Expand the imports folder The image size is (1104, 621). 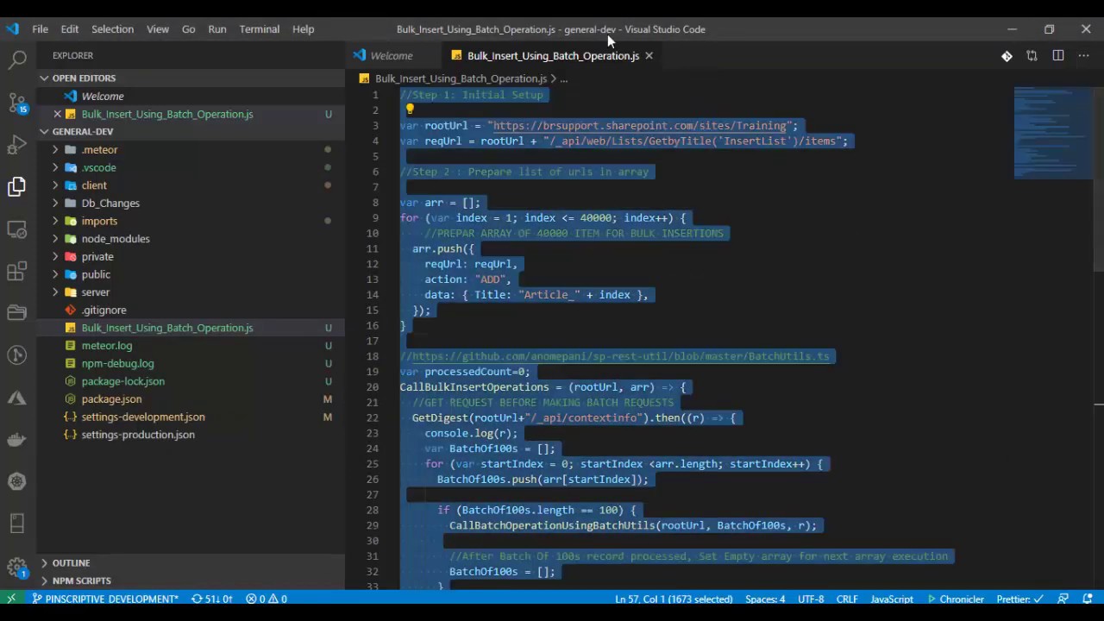click(55, 221)
